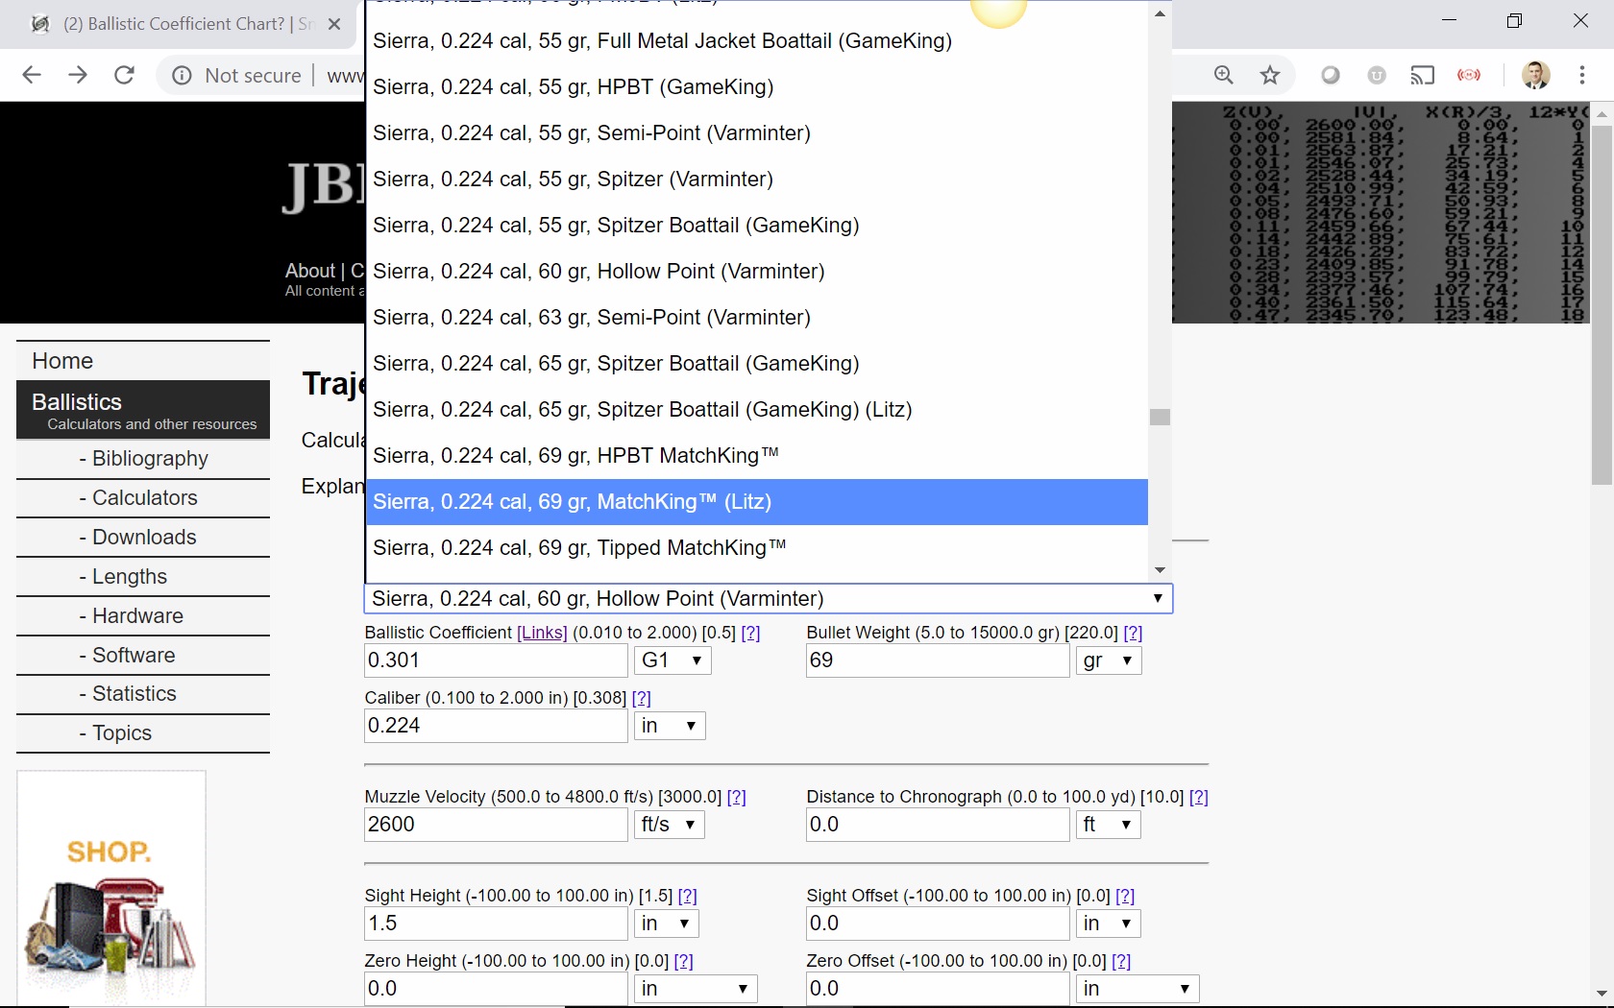Open the G1 drag function dropdown
Viewport: 1614px width, 1008px height.
click(x=672, y=660)
